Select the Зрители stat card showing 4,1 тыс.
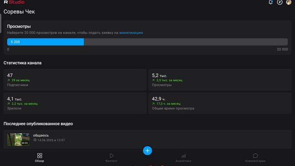The image size is (295, 166). coord(75,103)
